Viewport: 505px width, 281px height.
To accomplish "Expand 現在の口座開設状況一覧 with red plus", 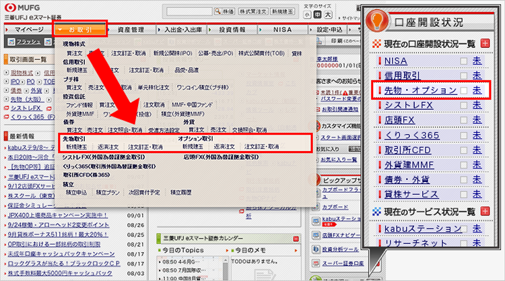I will pos(485,43).
